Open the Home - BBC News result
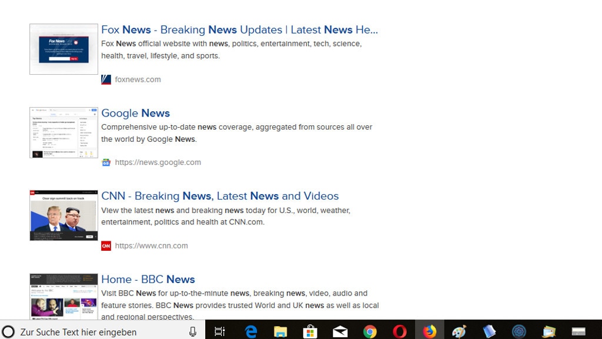 tap(148, 279)
